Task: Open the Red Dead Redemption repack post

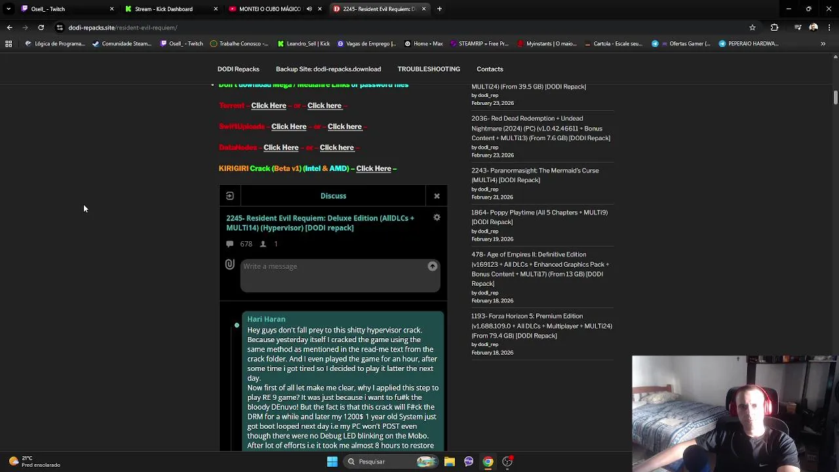Action: [x=541, y=128]
